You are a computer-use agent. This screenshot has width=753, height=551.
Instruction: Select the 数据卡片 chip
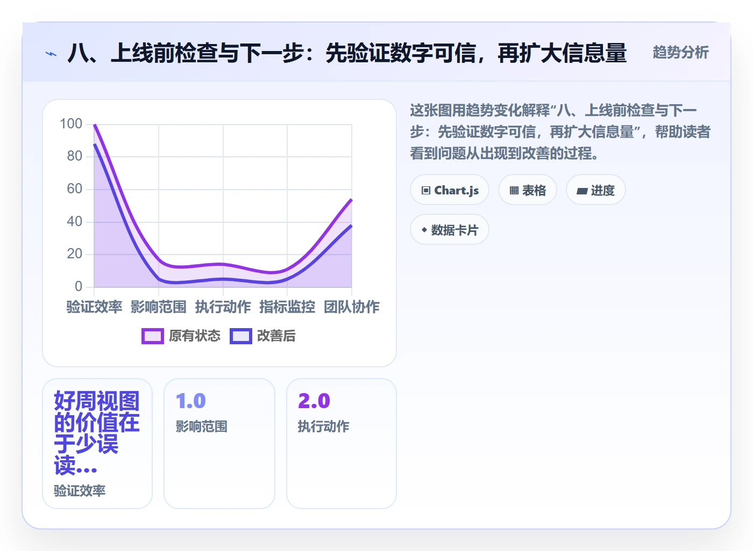(450, 230)
